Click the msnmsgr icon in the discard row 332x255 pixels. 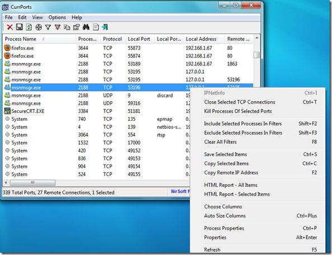pyautogui.click(x=7, y=95)
